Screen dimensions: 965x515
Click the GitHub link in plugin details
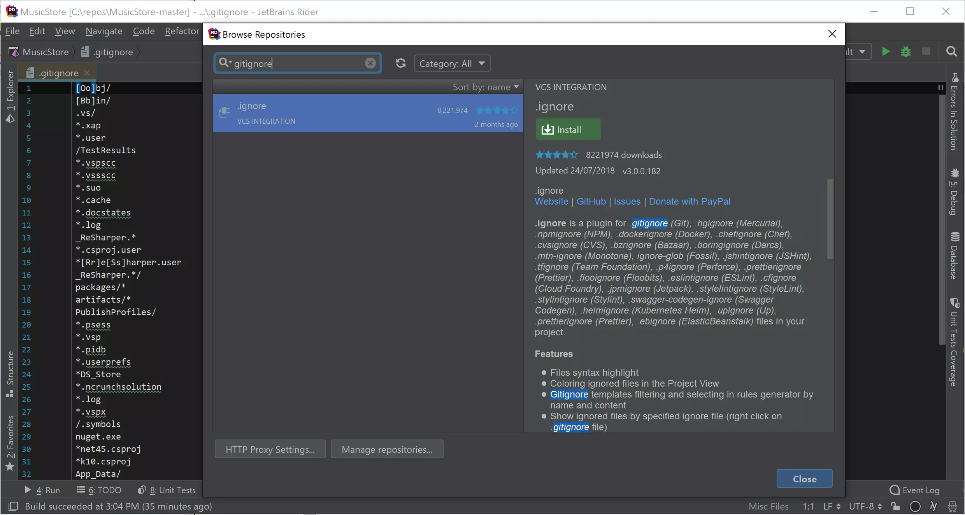click(591, 201)
